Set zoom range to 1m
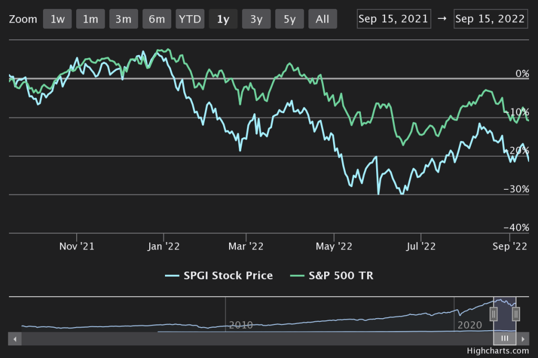 point(90,19)
